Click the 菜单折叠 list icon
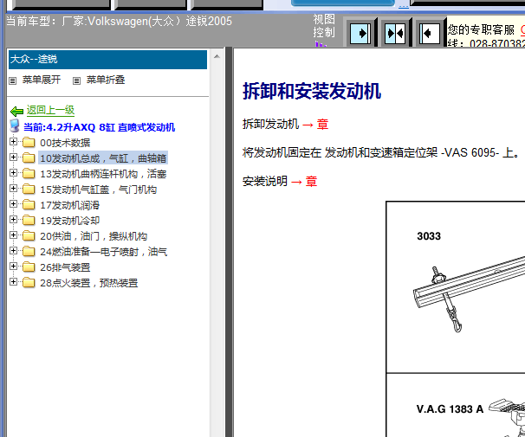Screen dimensions: 525x437 click(x=77, y=80)
